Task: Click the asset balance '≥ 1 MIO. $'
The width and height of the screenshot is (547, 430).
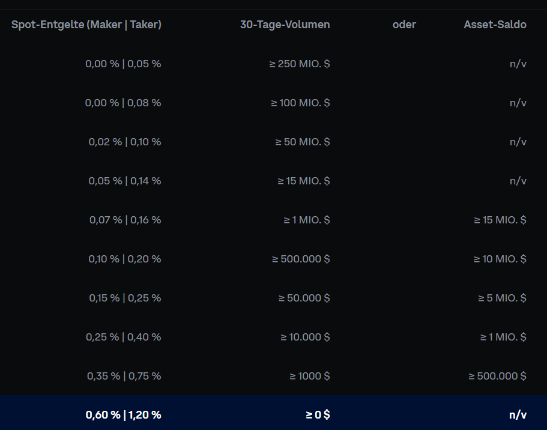Action: click(x=503, y=338)
